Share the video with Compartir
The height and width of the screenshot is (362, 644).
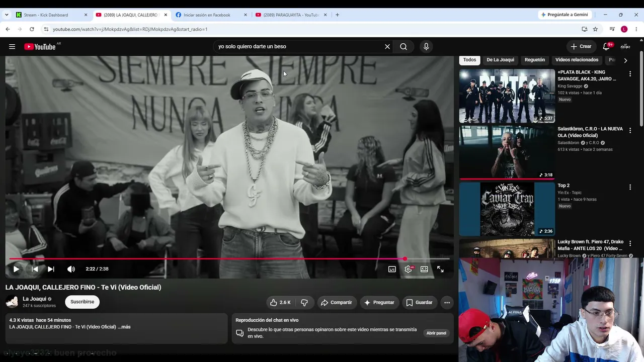336,302
